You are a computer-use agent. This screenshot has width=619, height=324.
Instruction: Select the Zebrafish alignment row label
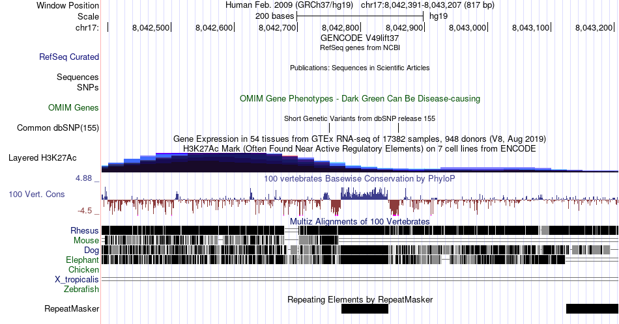click(x=81, y=289)
